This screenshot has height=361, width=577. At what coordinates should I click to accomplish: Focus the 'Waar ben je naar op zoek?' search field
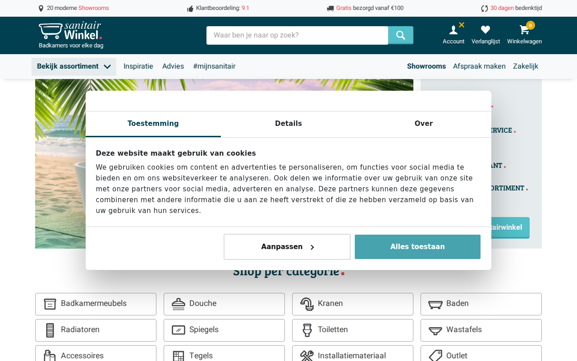[297, 35]
